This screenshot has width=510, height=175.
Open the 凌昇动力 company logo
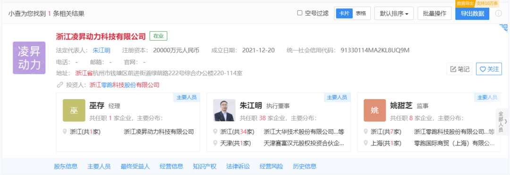[x=29, y=58]
